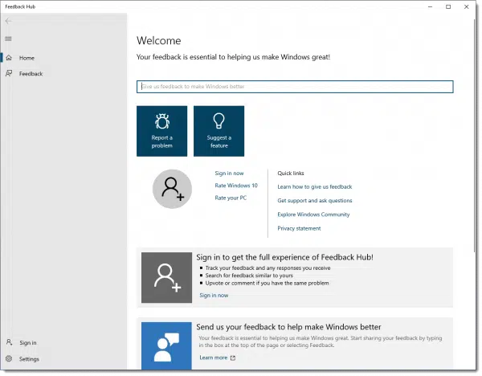Click the vertical scrollbar on the right
Screen dimensions: 482x376
pos(475,135)
